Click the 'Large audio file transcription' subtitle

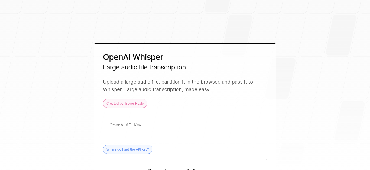click(144, 67)
